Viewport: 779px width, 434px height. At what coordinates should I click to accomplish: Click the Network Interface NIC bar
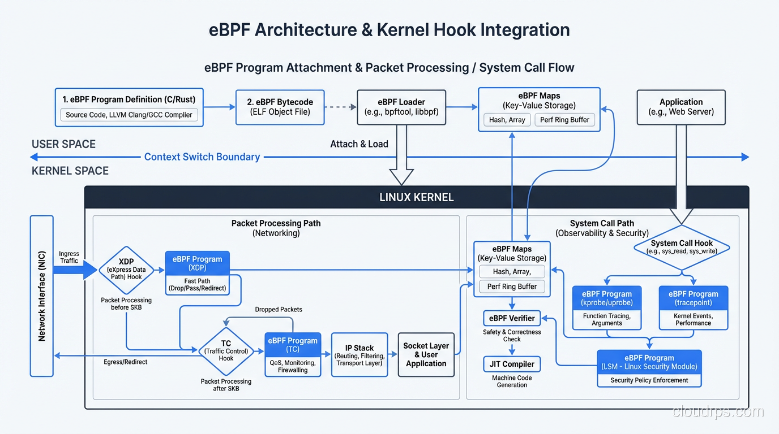(x=41, y=294)
